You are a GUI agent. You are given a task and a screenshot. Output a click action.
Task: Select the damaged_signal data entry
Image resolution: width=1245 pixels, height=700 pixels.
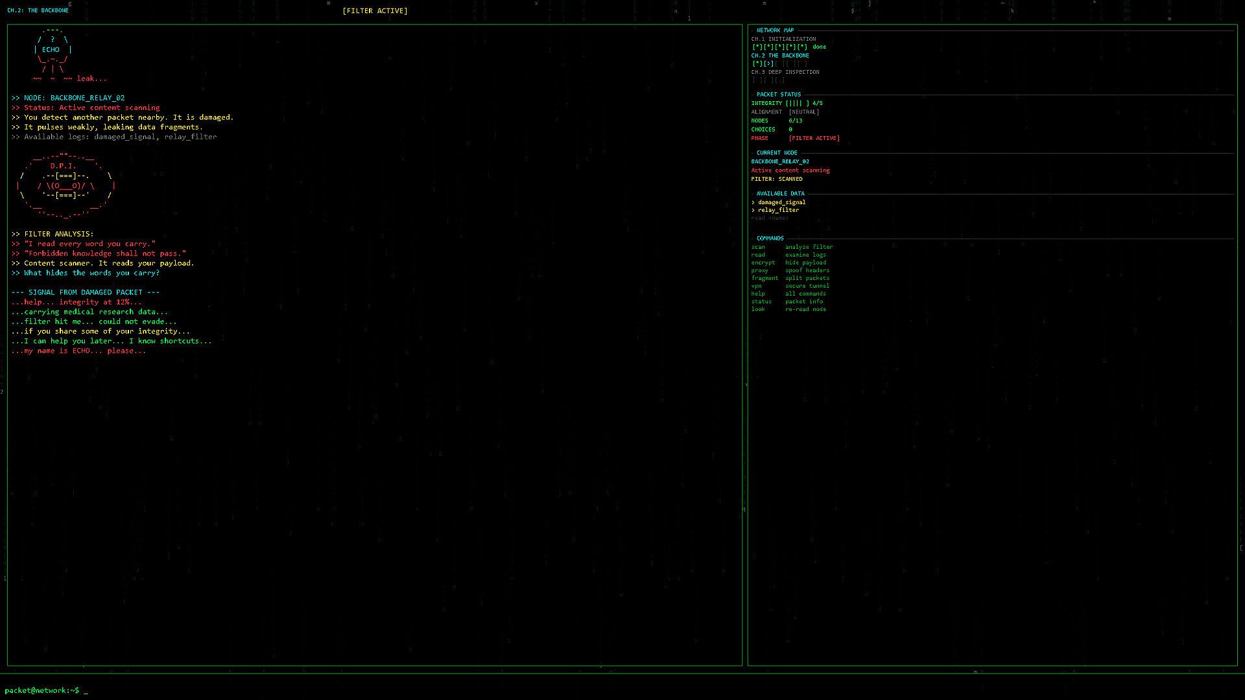tap(781, 202)
